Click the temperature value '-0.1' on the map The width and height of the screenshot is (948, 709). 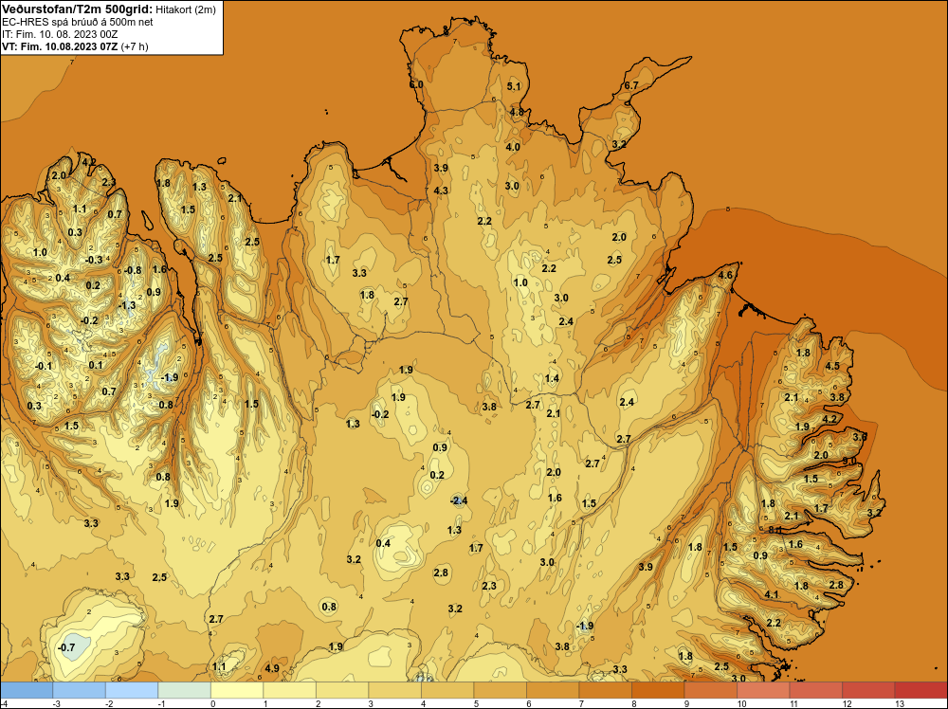click(x=44, y=366)
